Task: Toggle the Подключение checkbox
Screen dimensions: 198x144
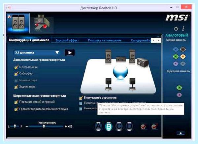Action: (81, 103)
